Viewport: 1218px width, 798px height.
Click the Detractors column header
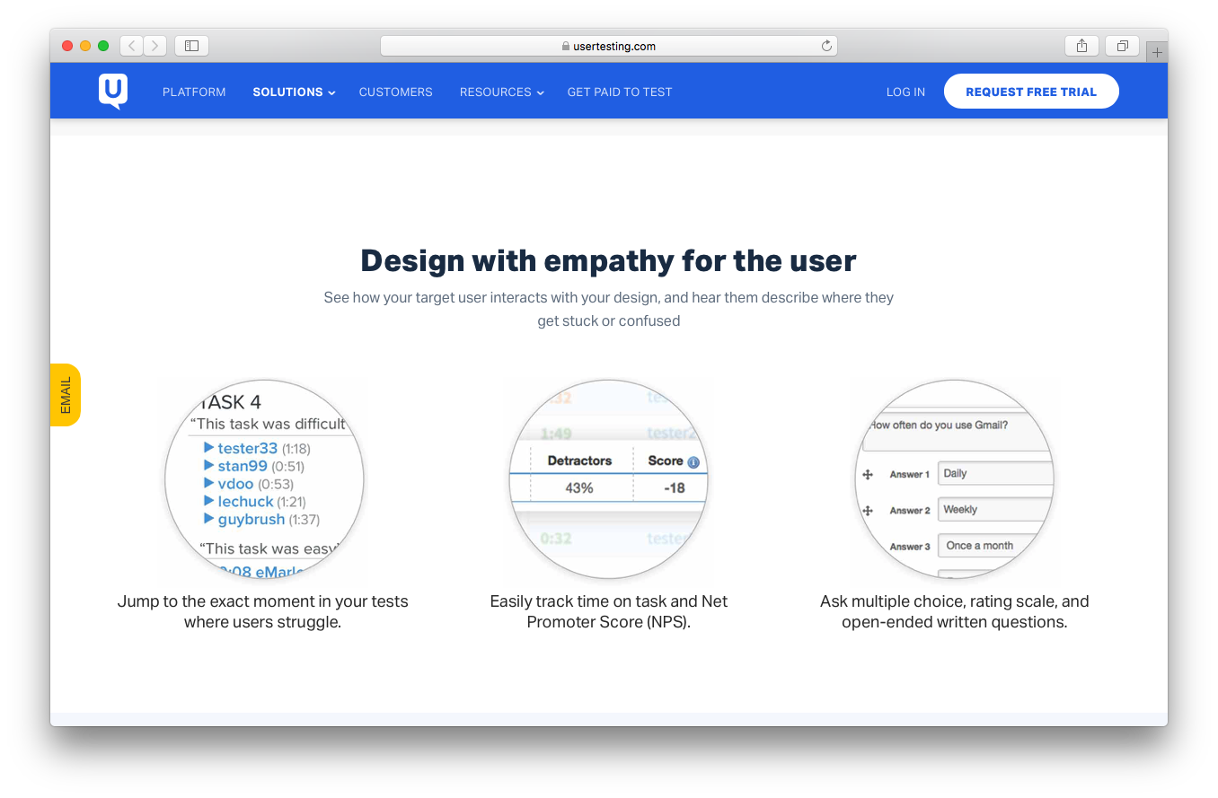point(579,460)
